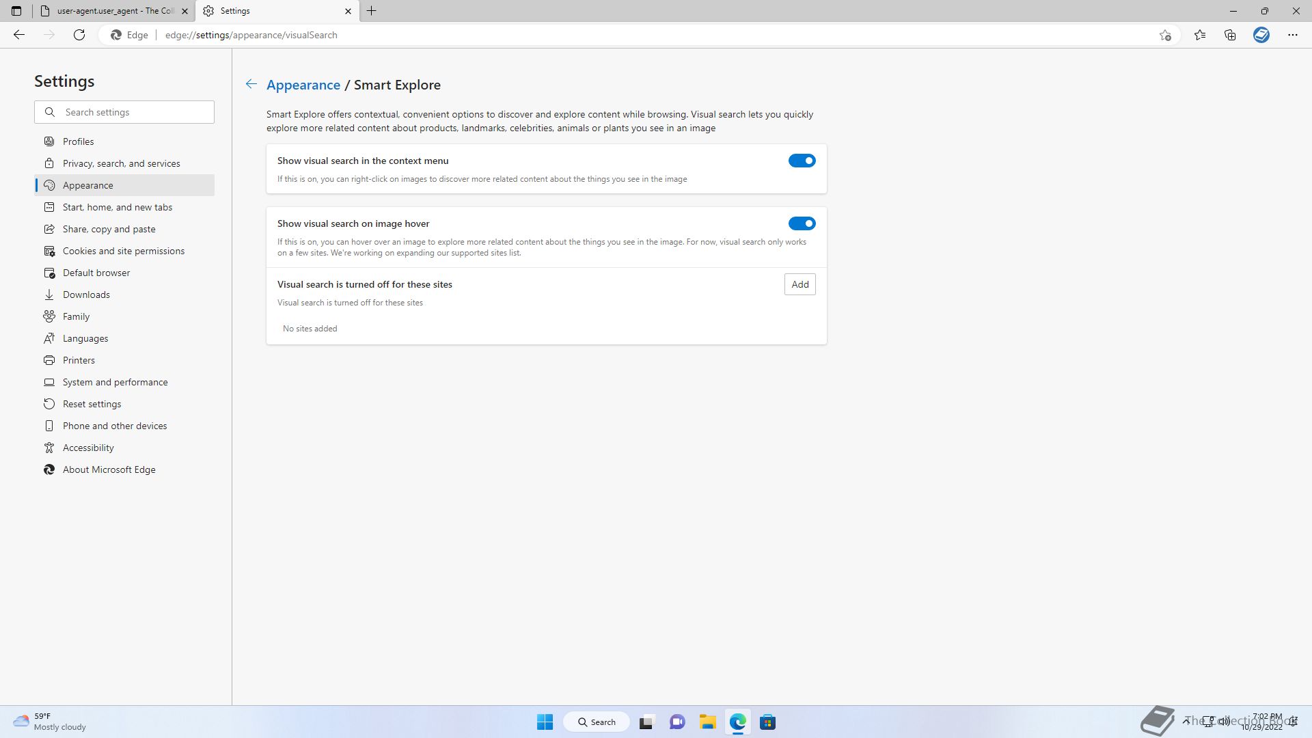The width and height of the screenshot is (1312, 738).
Task: Open the Edge profile avatar icon
Action: tap(1261, 35)
